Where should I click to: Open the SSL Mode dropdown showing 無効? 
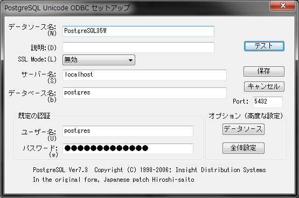(x=99, y=60)
